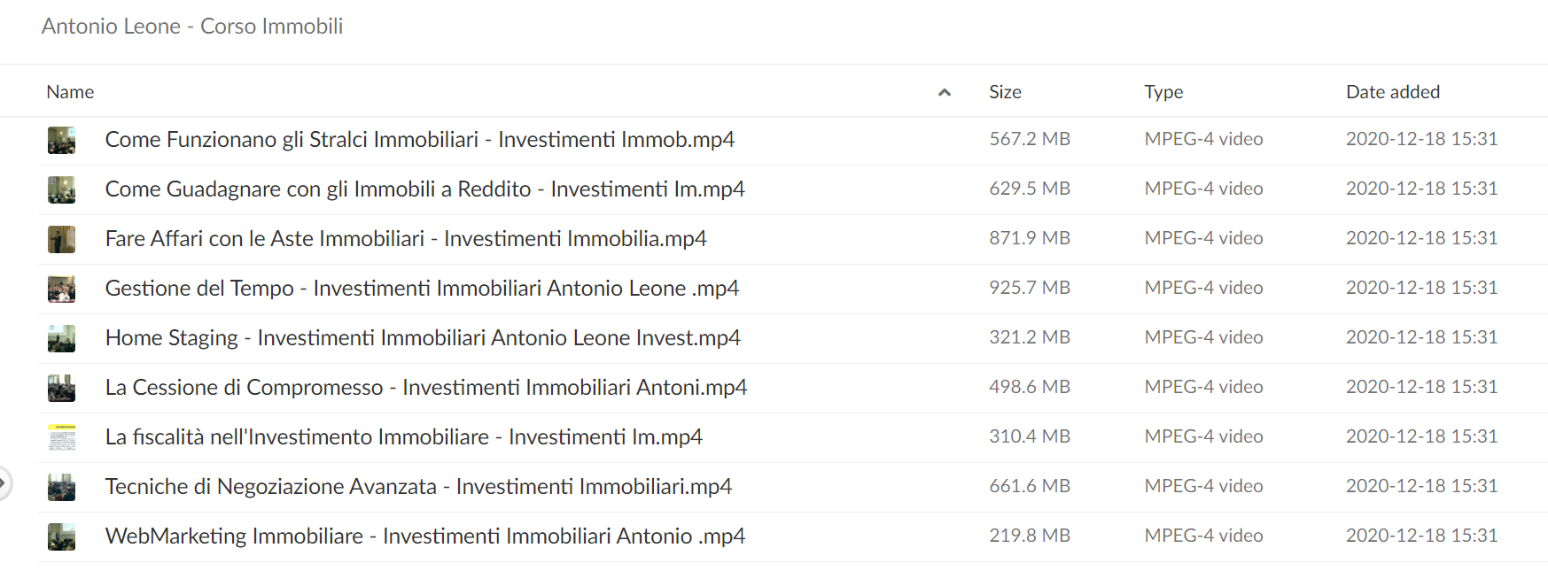The image size is (1548, 571).
Task: Open file Fare Affari con le Aste Immobiliari
Action: point(406,239)
